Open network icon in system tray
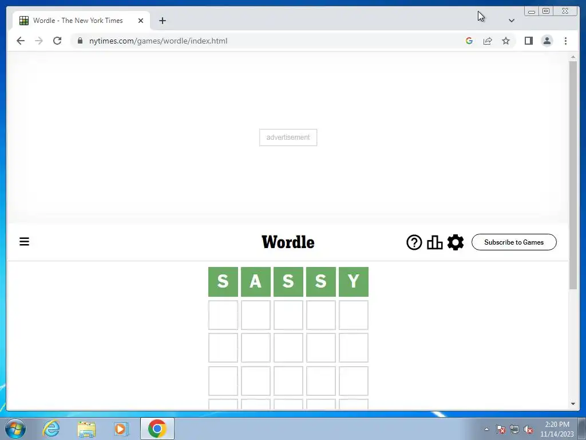586x440 pixels. point(514,429)
